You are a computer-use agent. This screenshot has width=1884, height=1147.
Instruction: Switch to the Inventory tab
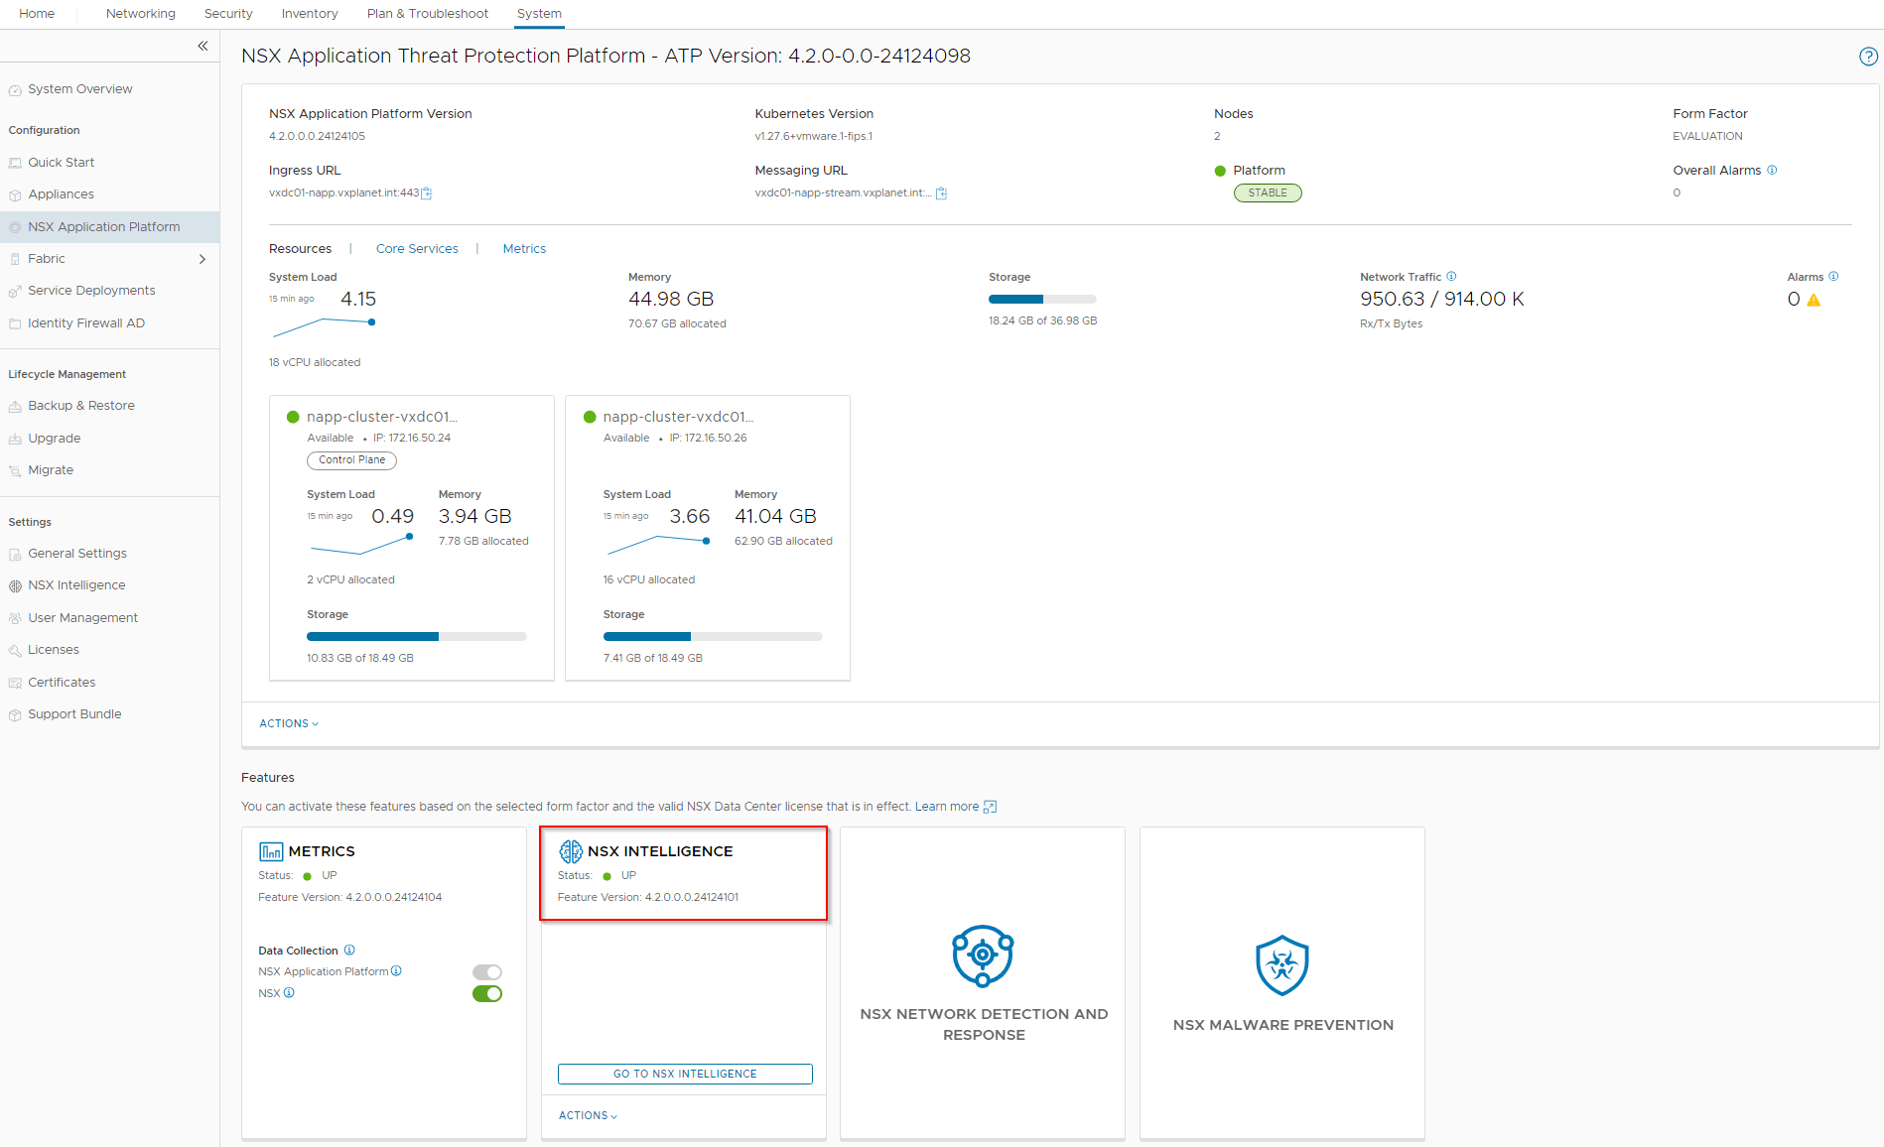[x=310, y=14]
